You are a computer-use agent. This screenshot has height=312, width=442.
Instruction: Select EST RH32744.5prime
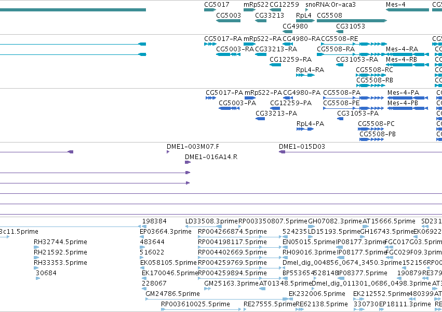(x=60, y=242)
